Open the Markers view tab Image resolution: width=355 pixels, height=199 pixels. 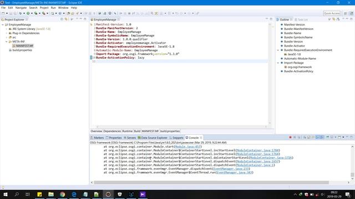(97, 138)
